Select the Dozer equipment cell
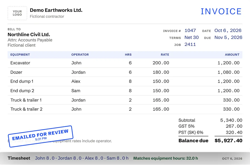 16,72
